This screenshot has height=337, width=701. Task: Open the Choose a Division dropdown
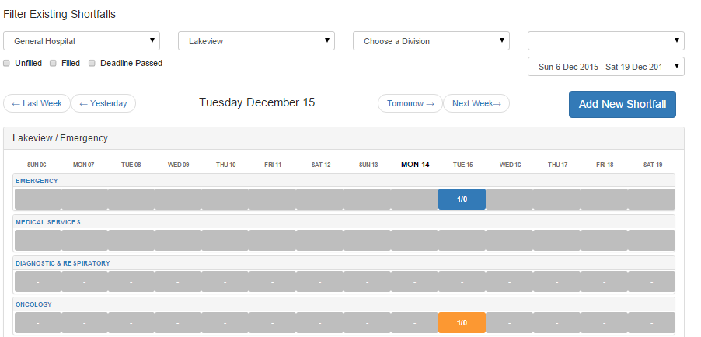431,41
